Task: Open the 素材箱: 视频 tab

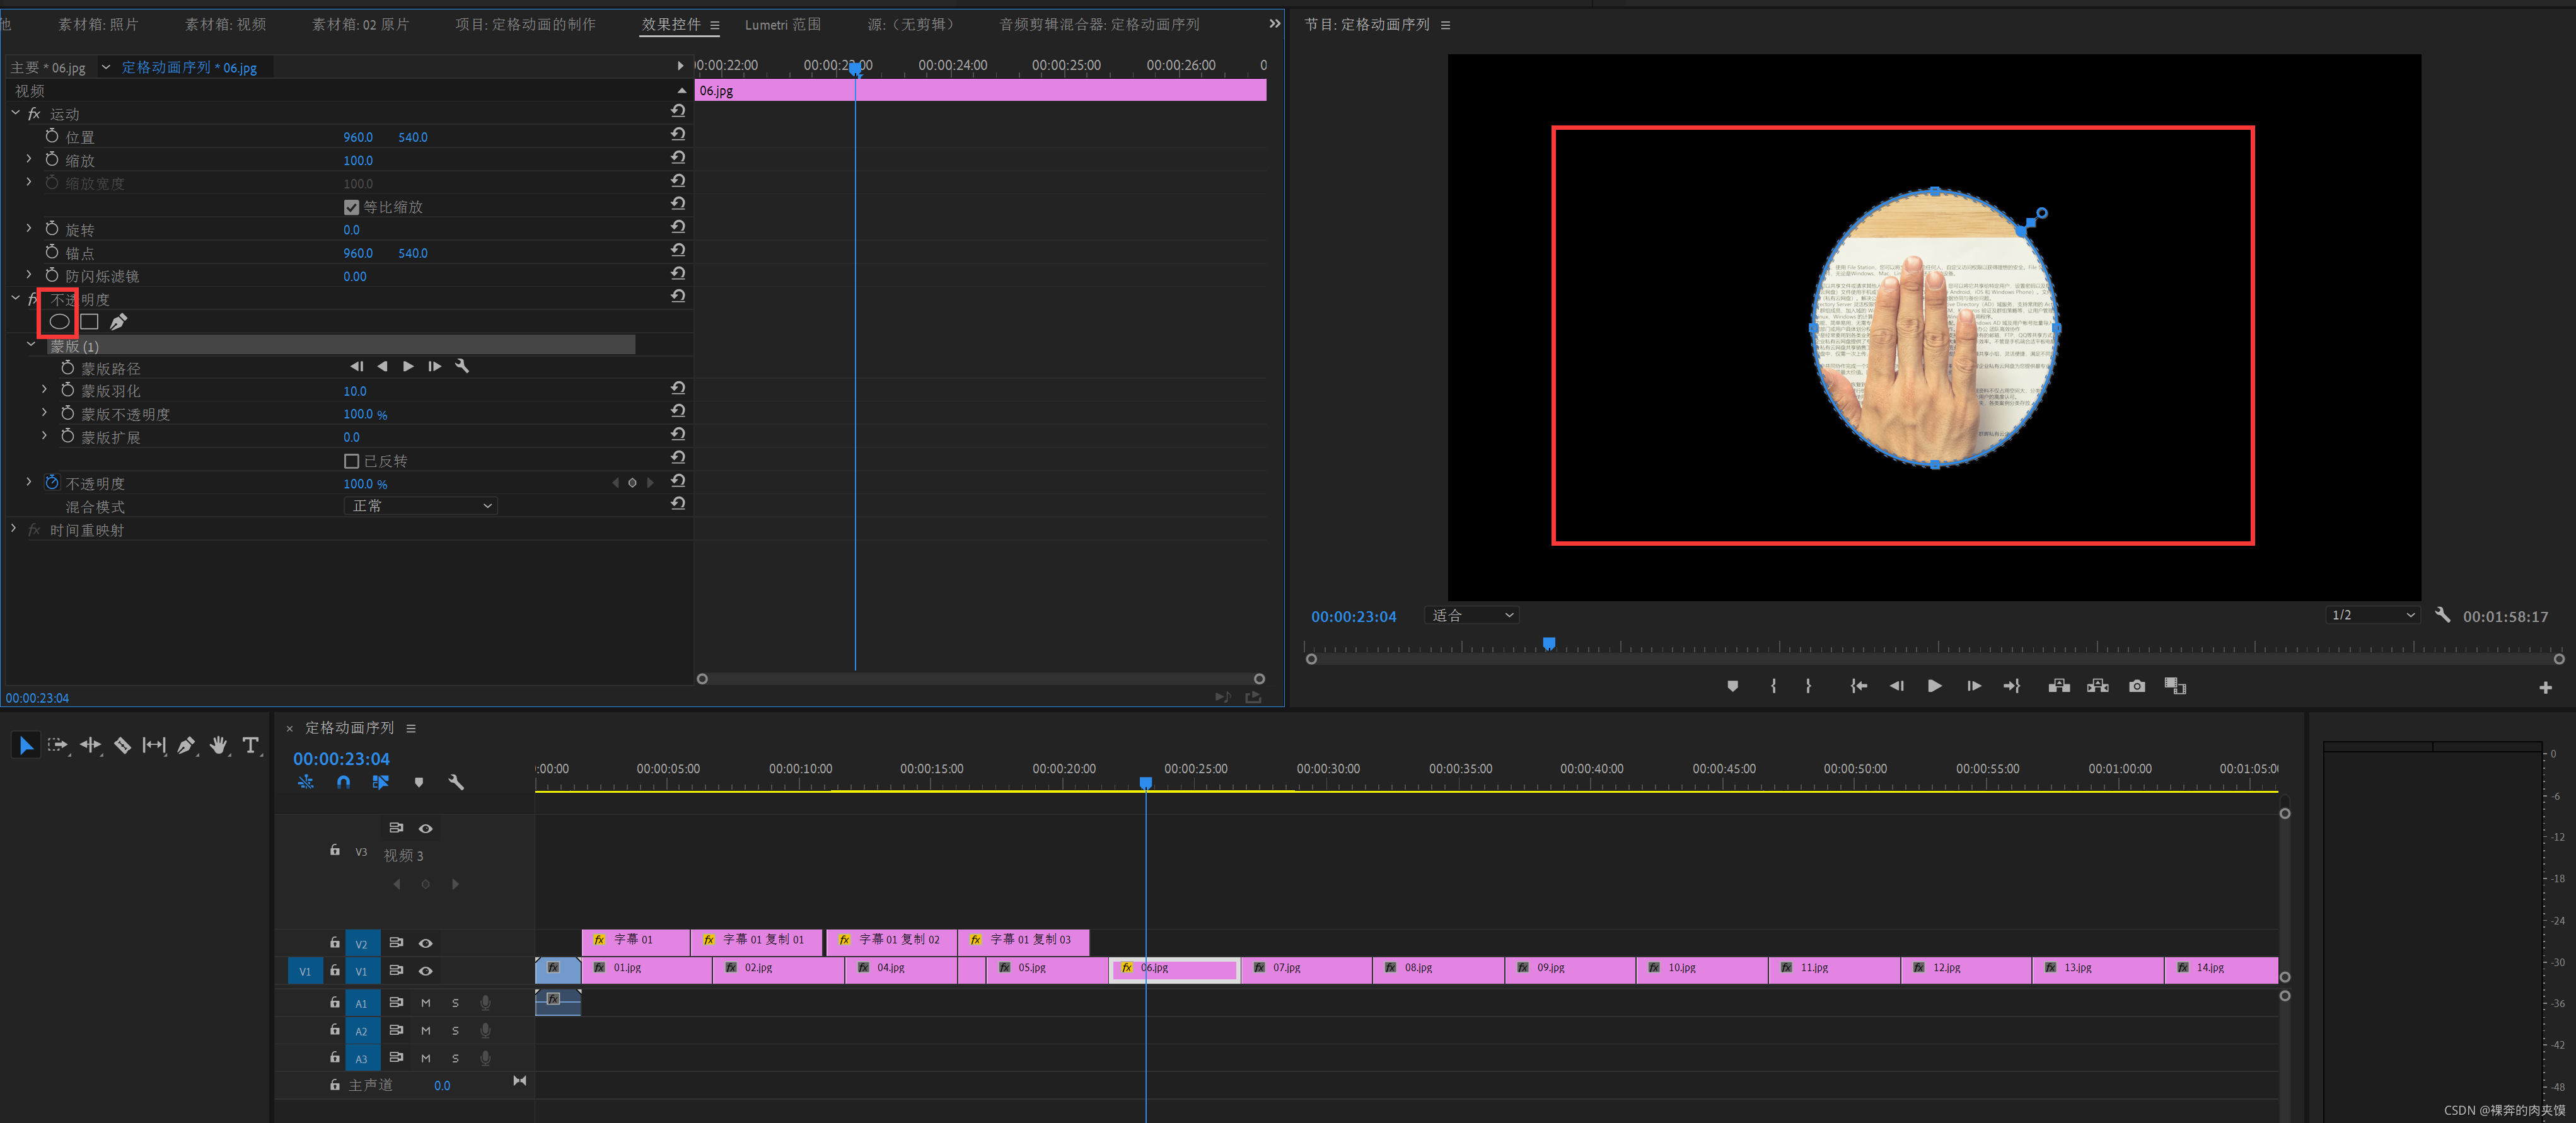Action: pos(225,24)
